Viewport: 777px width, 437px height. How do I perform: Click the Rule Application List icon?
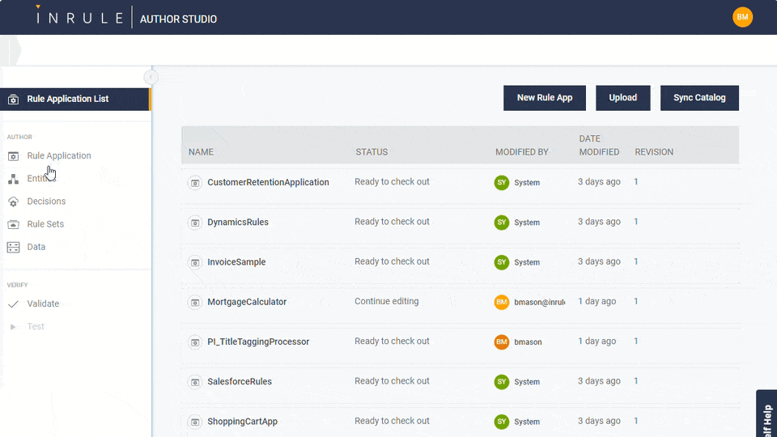pyautogui.click(x=14, y=99)
